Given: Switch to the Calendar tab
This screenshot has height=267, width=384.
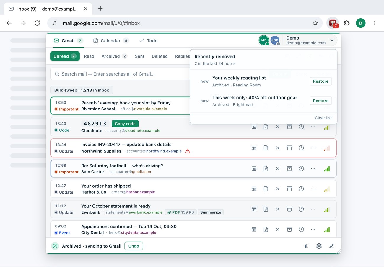Looking at the screenshot, I should point(111,41).
